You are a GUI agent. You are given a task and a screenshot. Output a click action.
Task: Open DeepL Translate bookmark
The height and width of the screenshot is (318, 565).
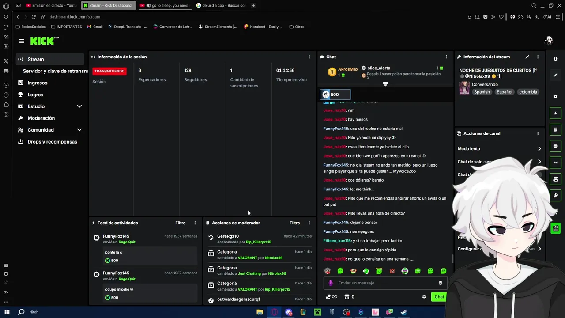128,26
